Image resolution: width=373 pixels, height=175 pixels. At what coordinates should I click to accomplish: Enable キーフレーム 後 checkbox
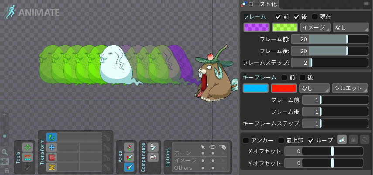point(302,77)
